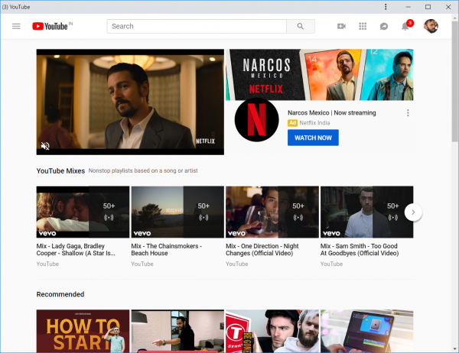The image size is (459, 353).
Task: Click the Mix - Lady Gaga, Bradley Cooper title
Action: point(76,250)
